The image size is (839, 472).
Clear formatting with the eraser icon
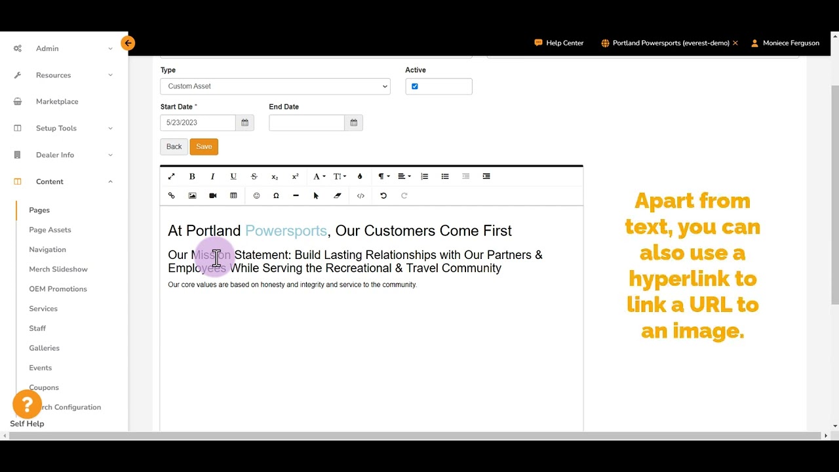coord(337,195)
